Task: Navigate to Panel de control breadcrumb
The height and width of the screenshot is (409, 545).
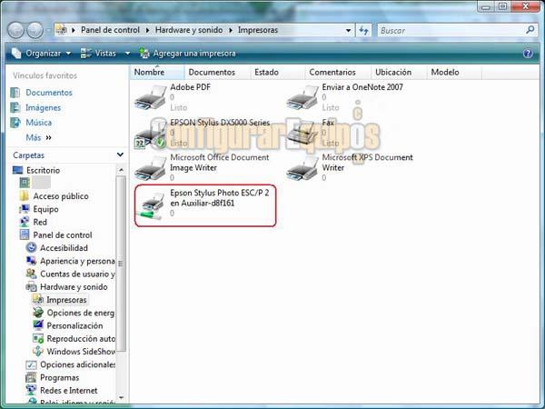Action: (110, 30)
